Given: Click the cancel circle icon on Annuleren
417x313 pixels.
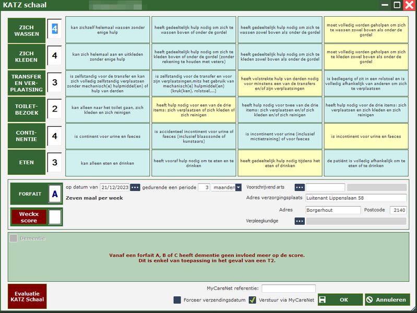Looking at the screenshot, I should point(370,300).
